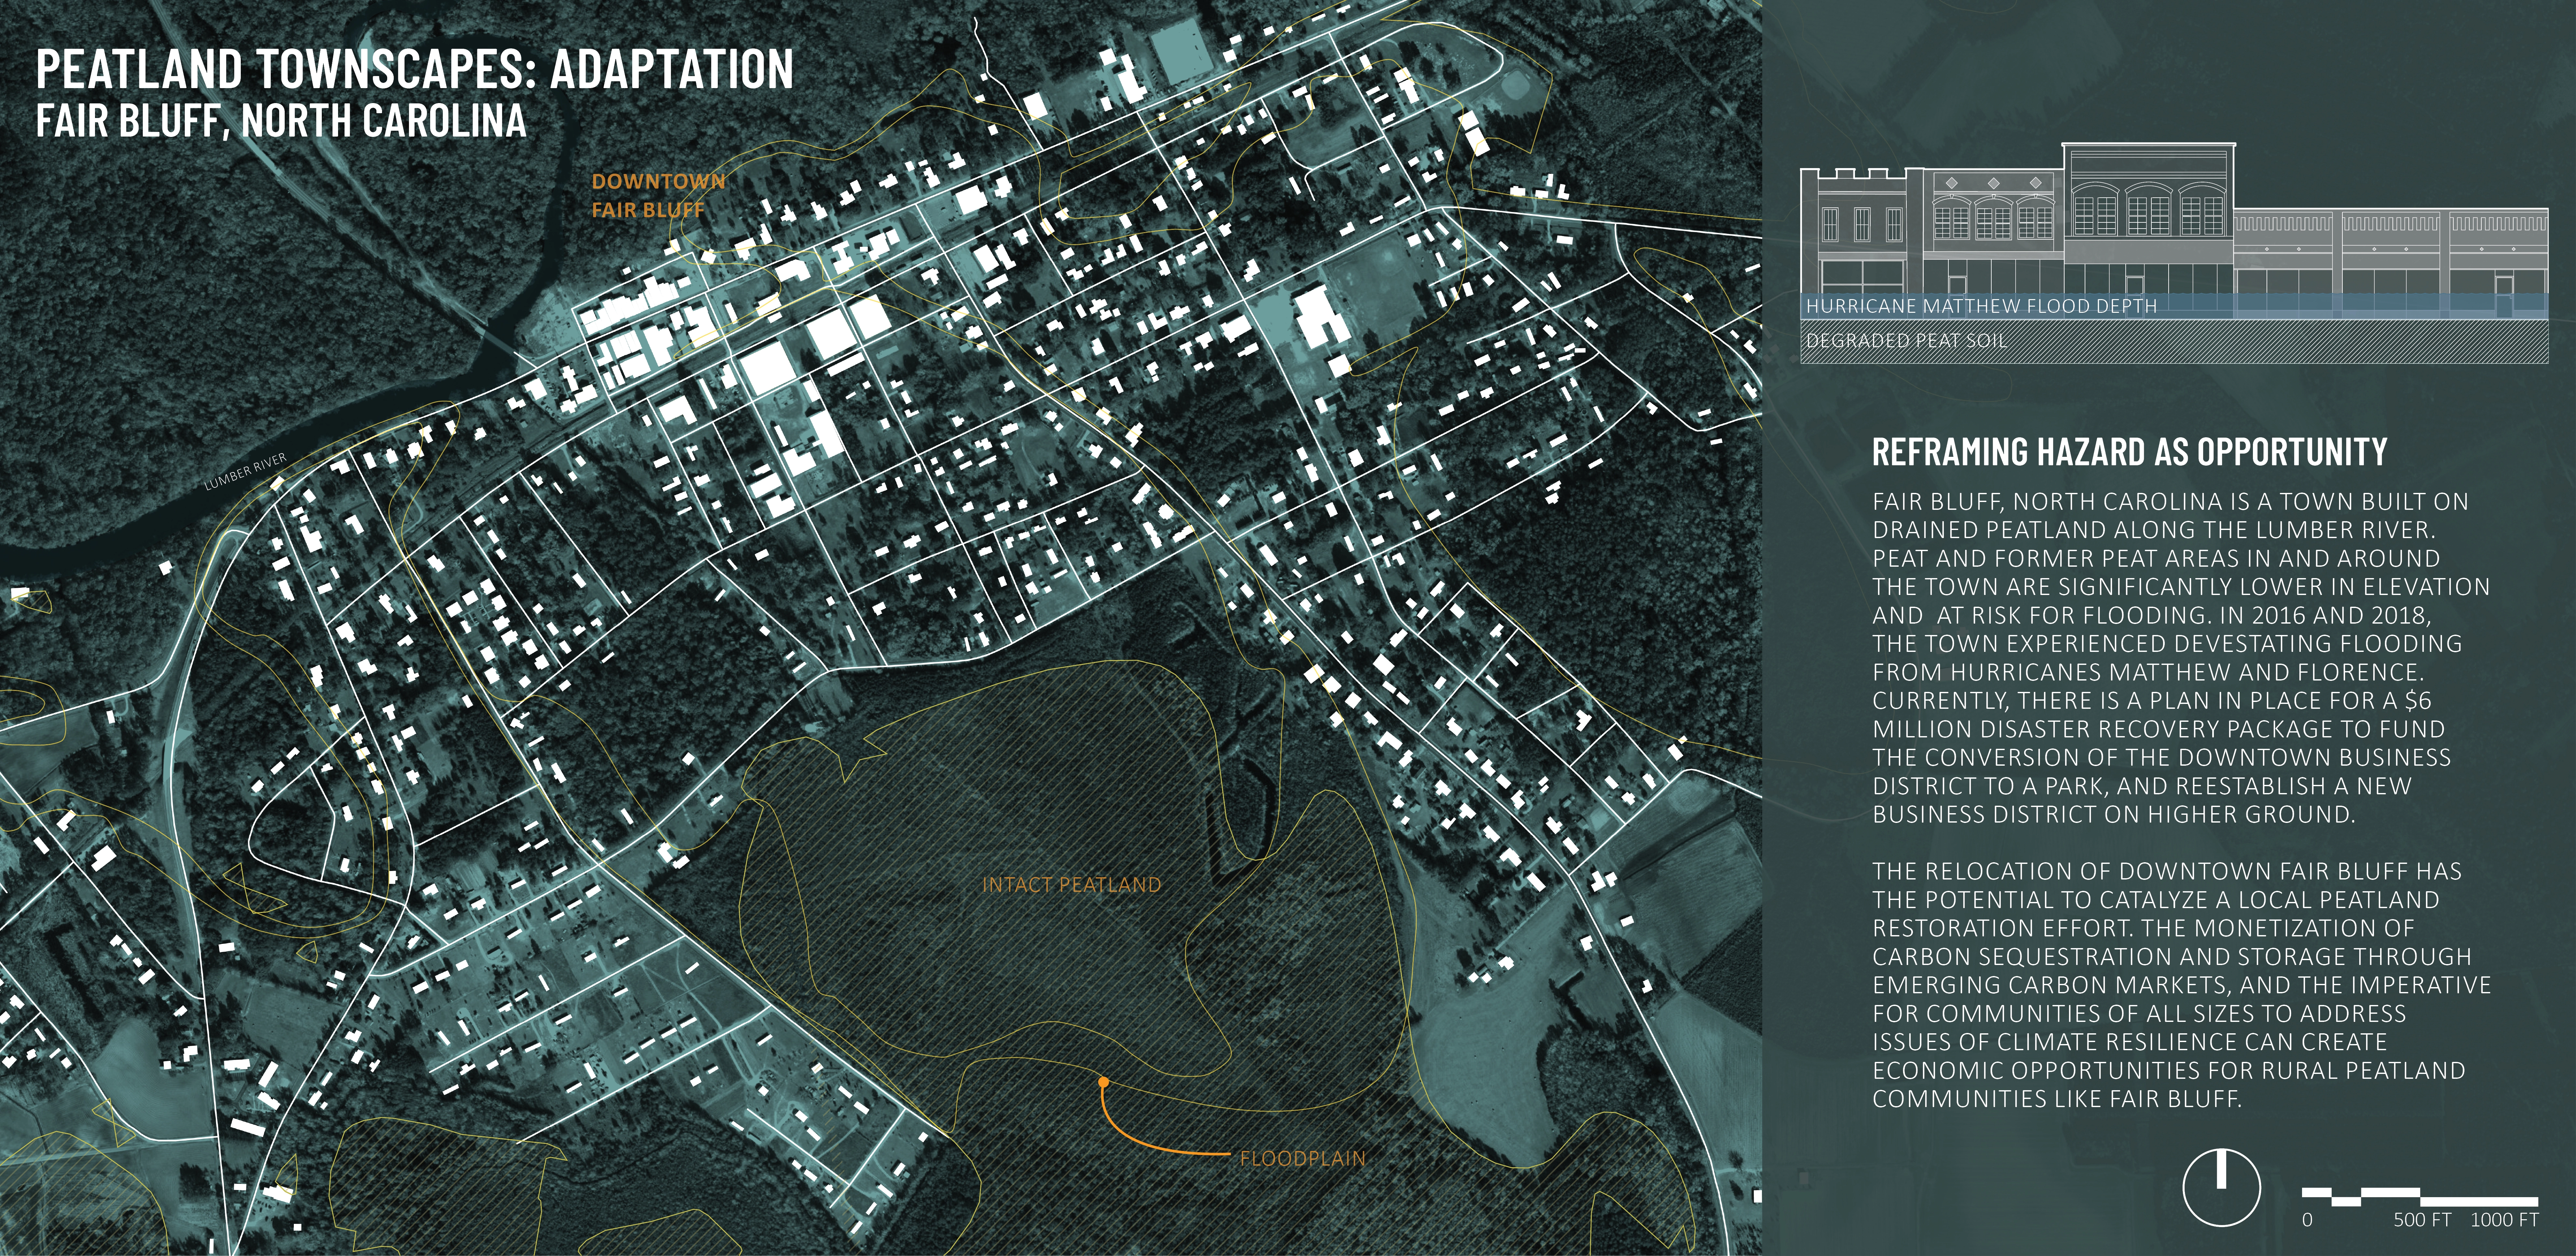The width and height of the screenshot is (2576, 1256).
Task: Click the Lumber River label
Action: (x=246, y=472)
